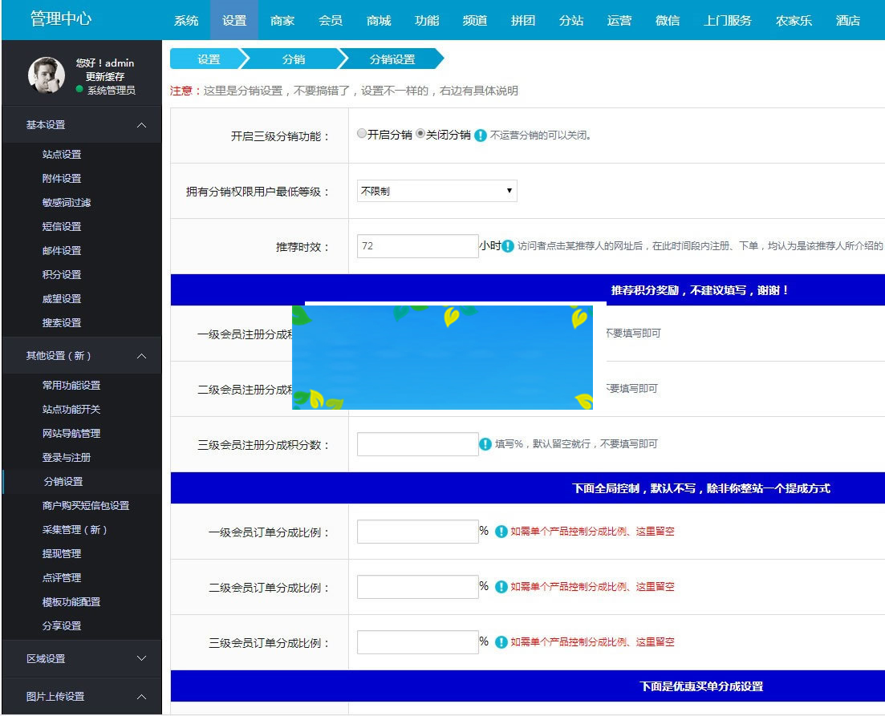This screenshot has width=885, height=716.
Task: Select the 关闭分销 radio button
Action: click(x=420, y=133)
